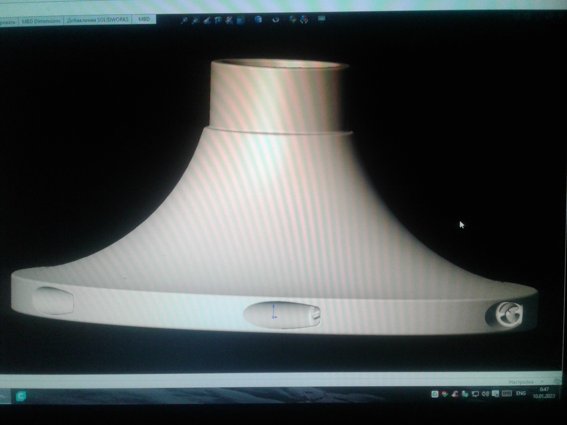
Task: Open the Dynamic Annotation Views icon
Action: pyautogui.click(x=229, y=20)
